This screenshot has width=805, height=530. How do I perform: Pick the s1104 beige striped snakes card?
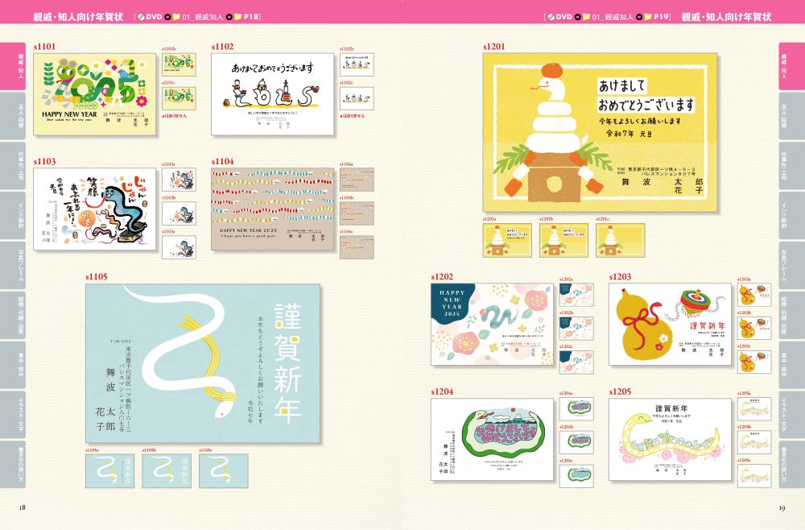[272, 208]
